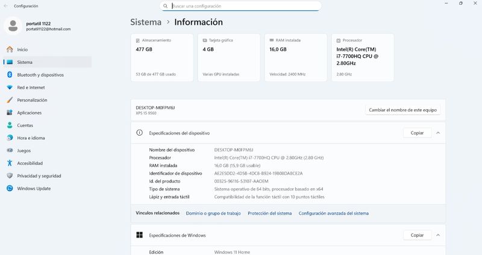Open Inicio settings page

click(x=48, y=49)
